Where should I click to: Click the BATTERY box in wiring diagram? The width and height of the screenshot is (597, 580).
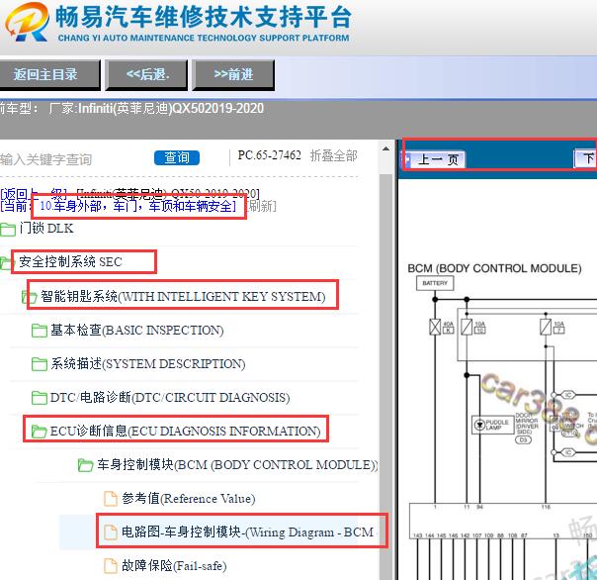point(435,283)
